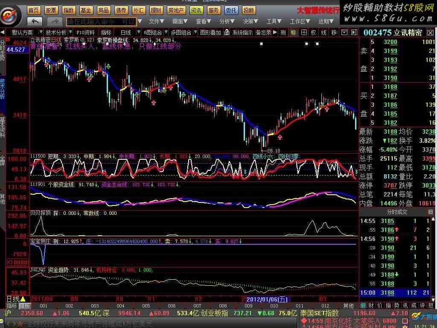437x328 pixels.
Task: Expand the 默认方案 scheme dropdown
Action: [41, 32]
